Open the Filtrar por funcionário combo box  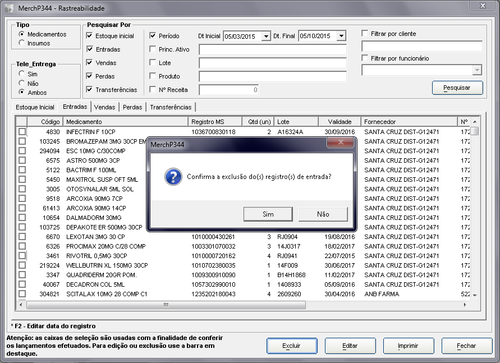pos(477,70)
